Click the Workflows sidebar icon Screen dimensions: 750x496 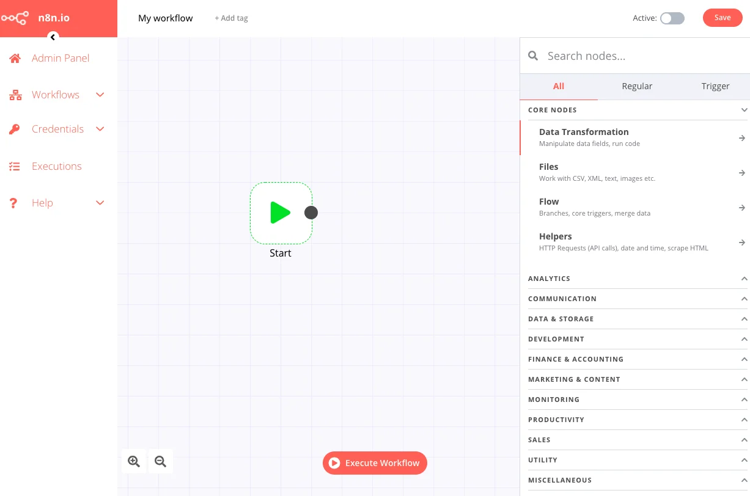15,95
